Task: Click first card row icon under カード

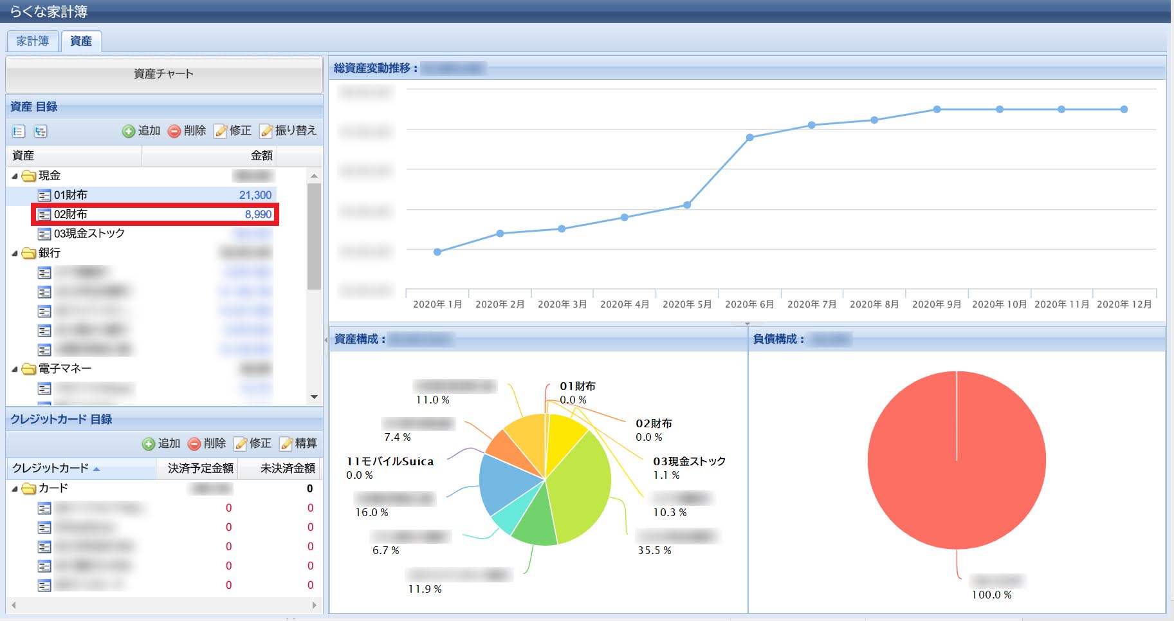Action: (x=44, y=508)
